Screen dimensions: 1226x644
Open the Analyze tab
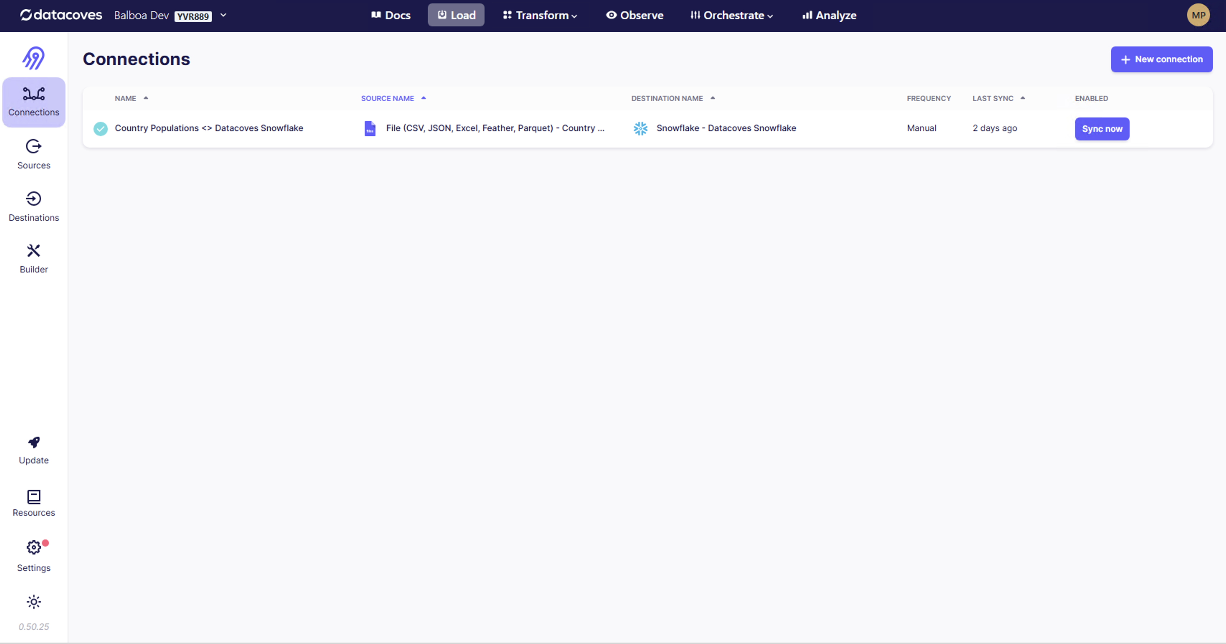[x=829, y=15]
